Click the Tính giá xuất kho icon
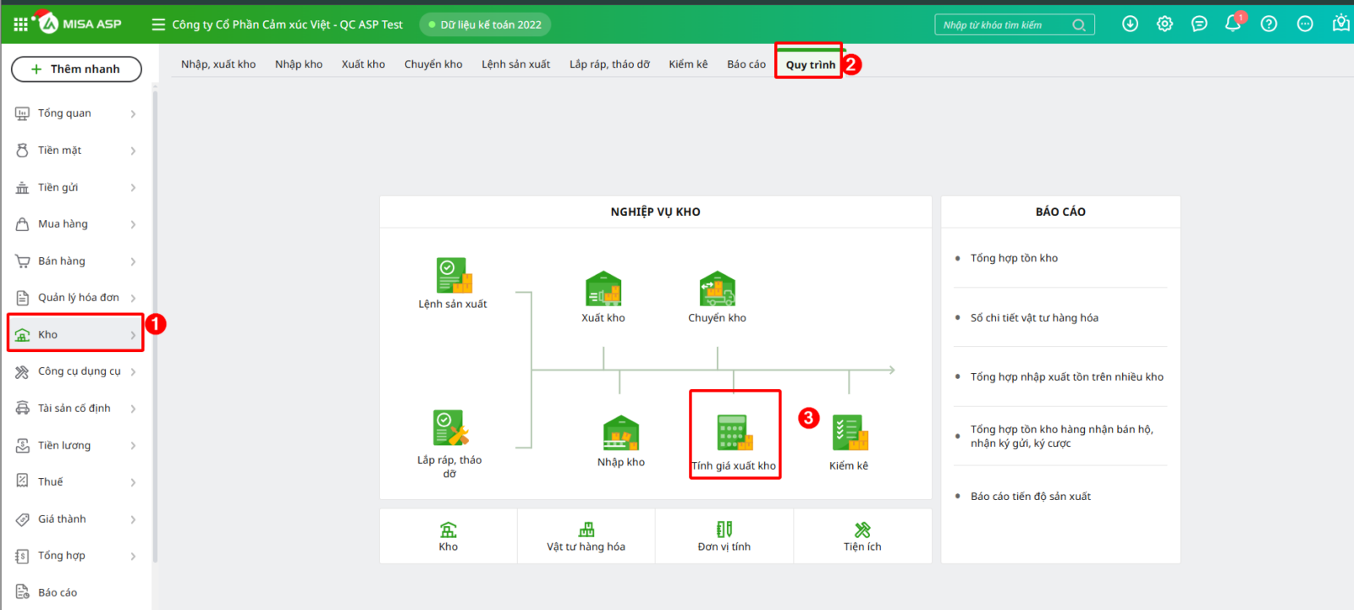Screen dimensions: 1354x610 [734, 433]
